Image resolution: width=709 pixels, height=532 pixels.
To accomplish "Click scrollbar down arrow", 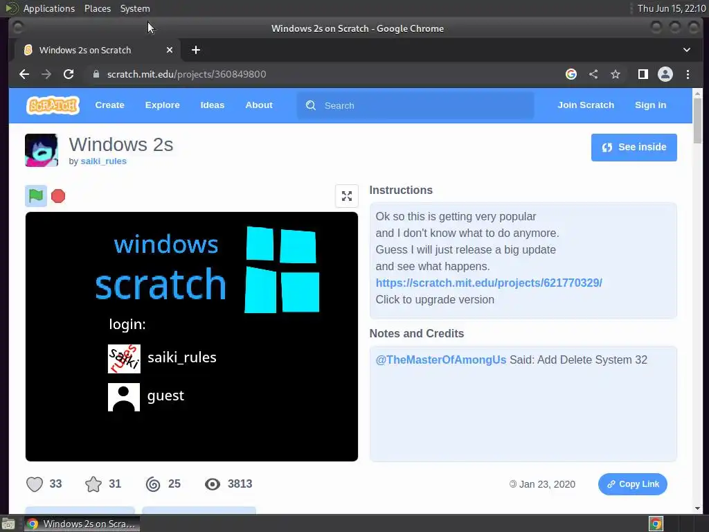I will pos(697,508).
